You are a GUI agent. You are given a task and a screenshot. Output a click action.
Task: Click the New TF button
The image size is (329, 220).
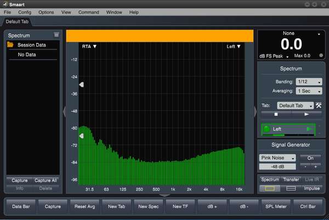(180, 206)
